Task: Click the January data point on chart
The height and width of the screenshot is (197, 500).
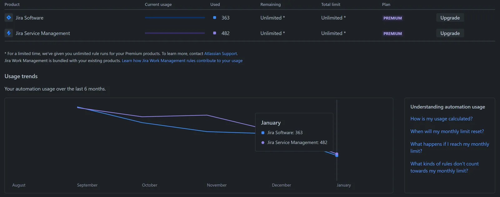Action: pyautogui.click(x=337, y=155)
